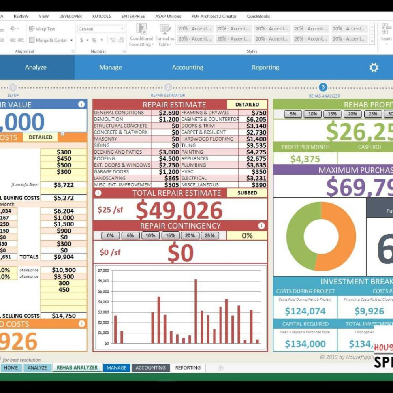
Task: Click the info icon on TOTAL REPAIR ESTIMATE
Action: [x=98, y=193]
